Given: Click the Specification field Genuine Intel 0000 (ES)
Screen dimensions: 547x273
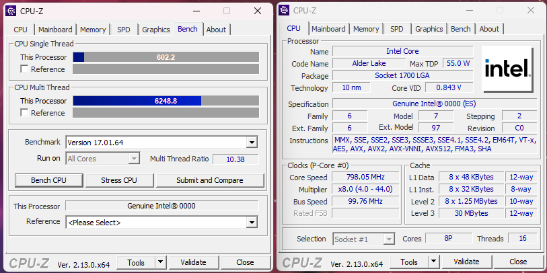Looking at the screenshot, I should [x=435, y=104].
